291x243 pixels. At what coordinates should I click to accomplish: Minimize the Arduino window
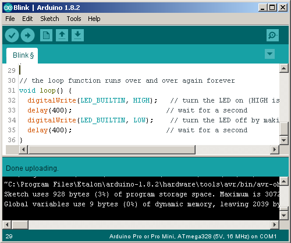(x=263, y=8)
